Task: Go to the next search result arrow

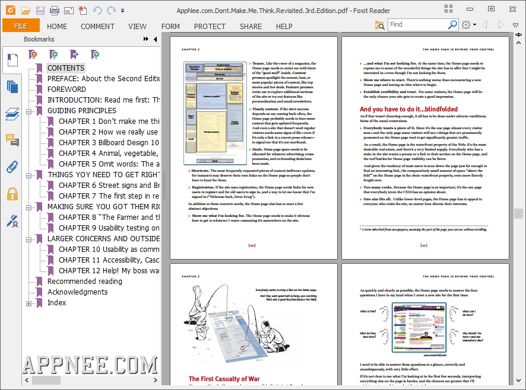Action: point(501,24)
